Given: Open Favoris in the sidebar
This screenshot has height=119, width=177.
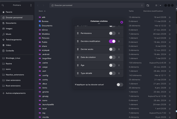Looking at the screenshot, I should (17, 12).
